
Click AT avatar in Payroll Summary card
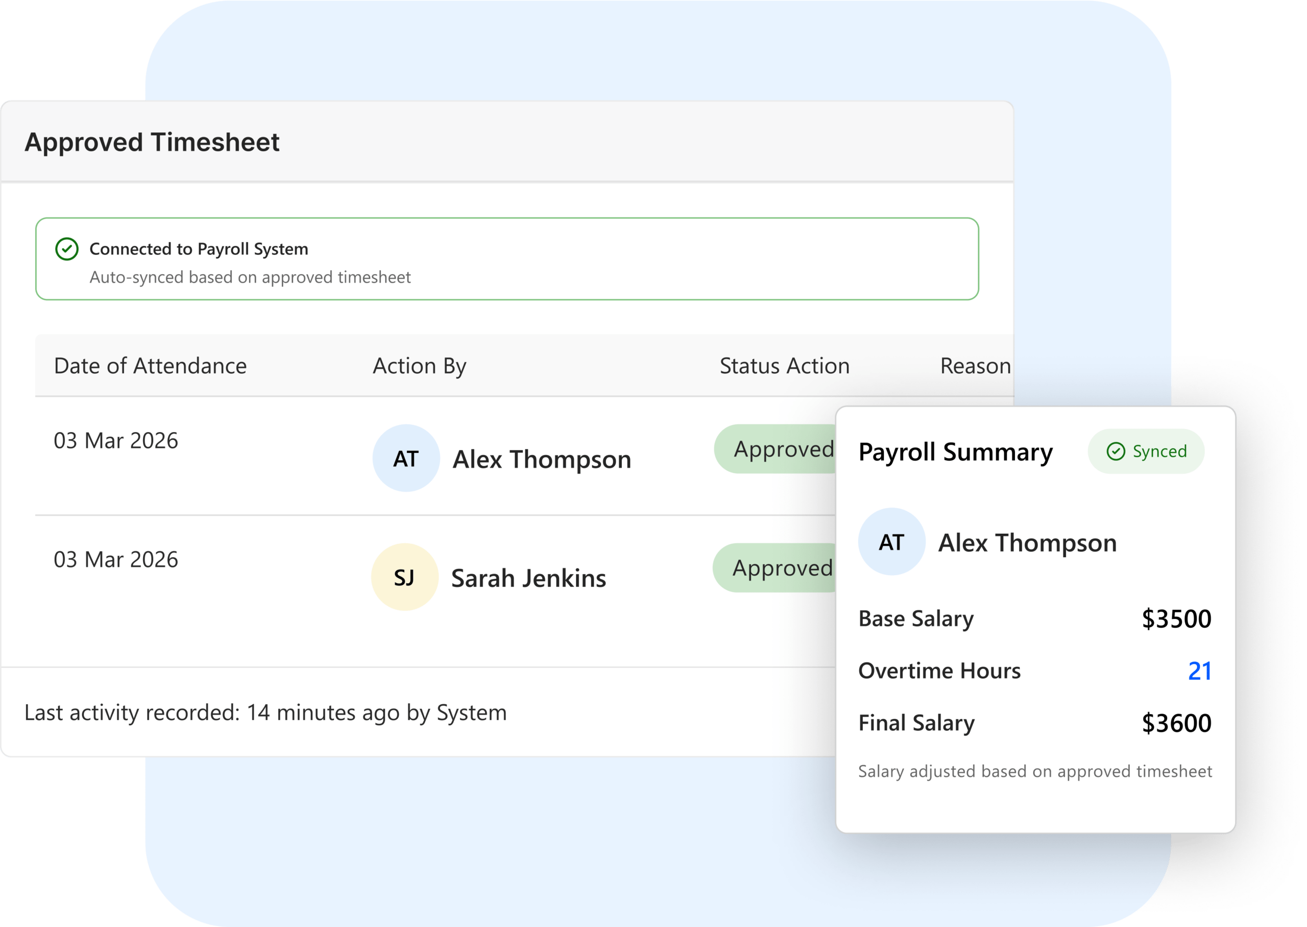pyautogui.click(x=891, y=542)
